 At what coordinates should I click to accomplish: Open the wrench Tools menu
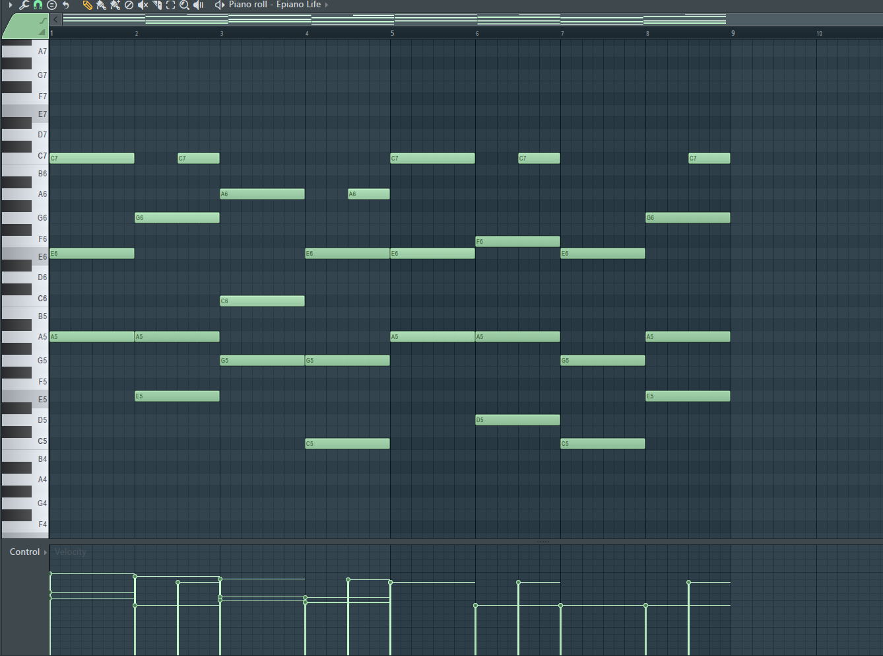pyautogui.click(x=24, y=5)
